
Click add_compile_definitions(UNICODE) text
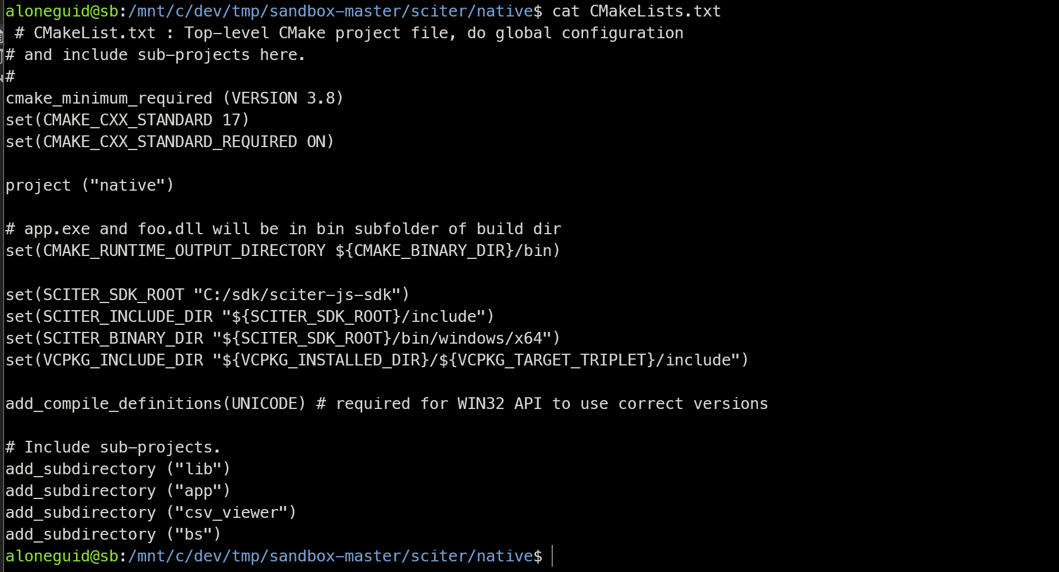pos(155,404)
